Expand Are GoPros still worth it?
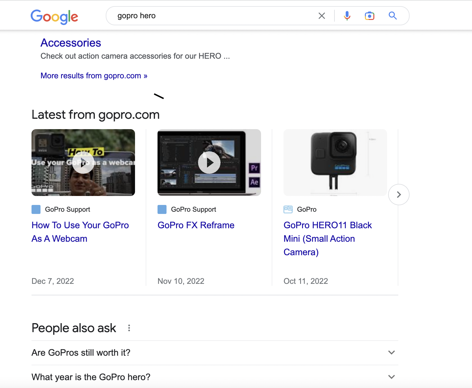Image resolution: width=472 pixels, height=388 pixels. click(215, 353)
